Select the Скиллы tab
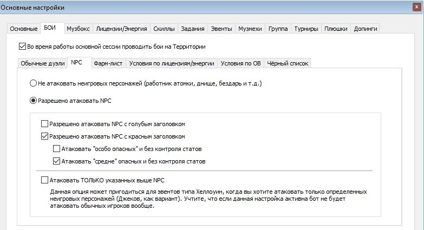 coord(164,29)
